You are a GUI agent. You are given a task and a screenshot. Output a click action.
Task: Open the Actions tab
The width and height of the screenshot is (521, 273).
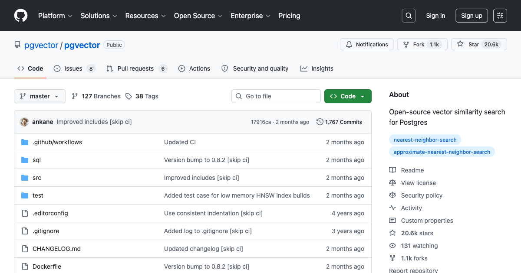point(194,68)
